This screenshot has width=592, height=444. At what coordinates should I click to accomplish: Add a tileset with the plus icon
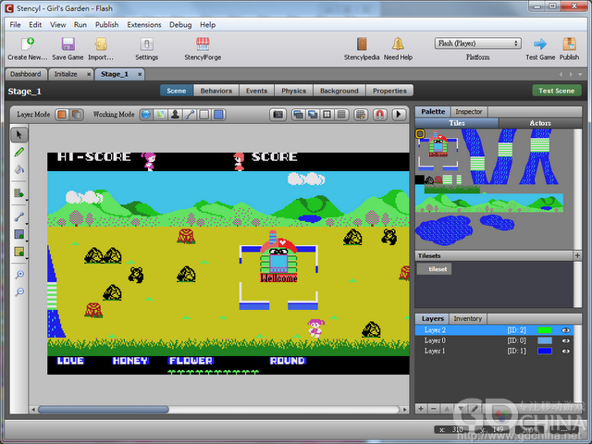pyautogui.click(x=577, y=255)
